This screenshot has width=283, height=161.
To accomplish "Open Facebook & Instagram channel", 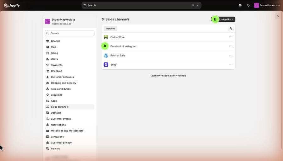I will [168, 46].
